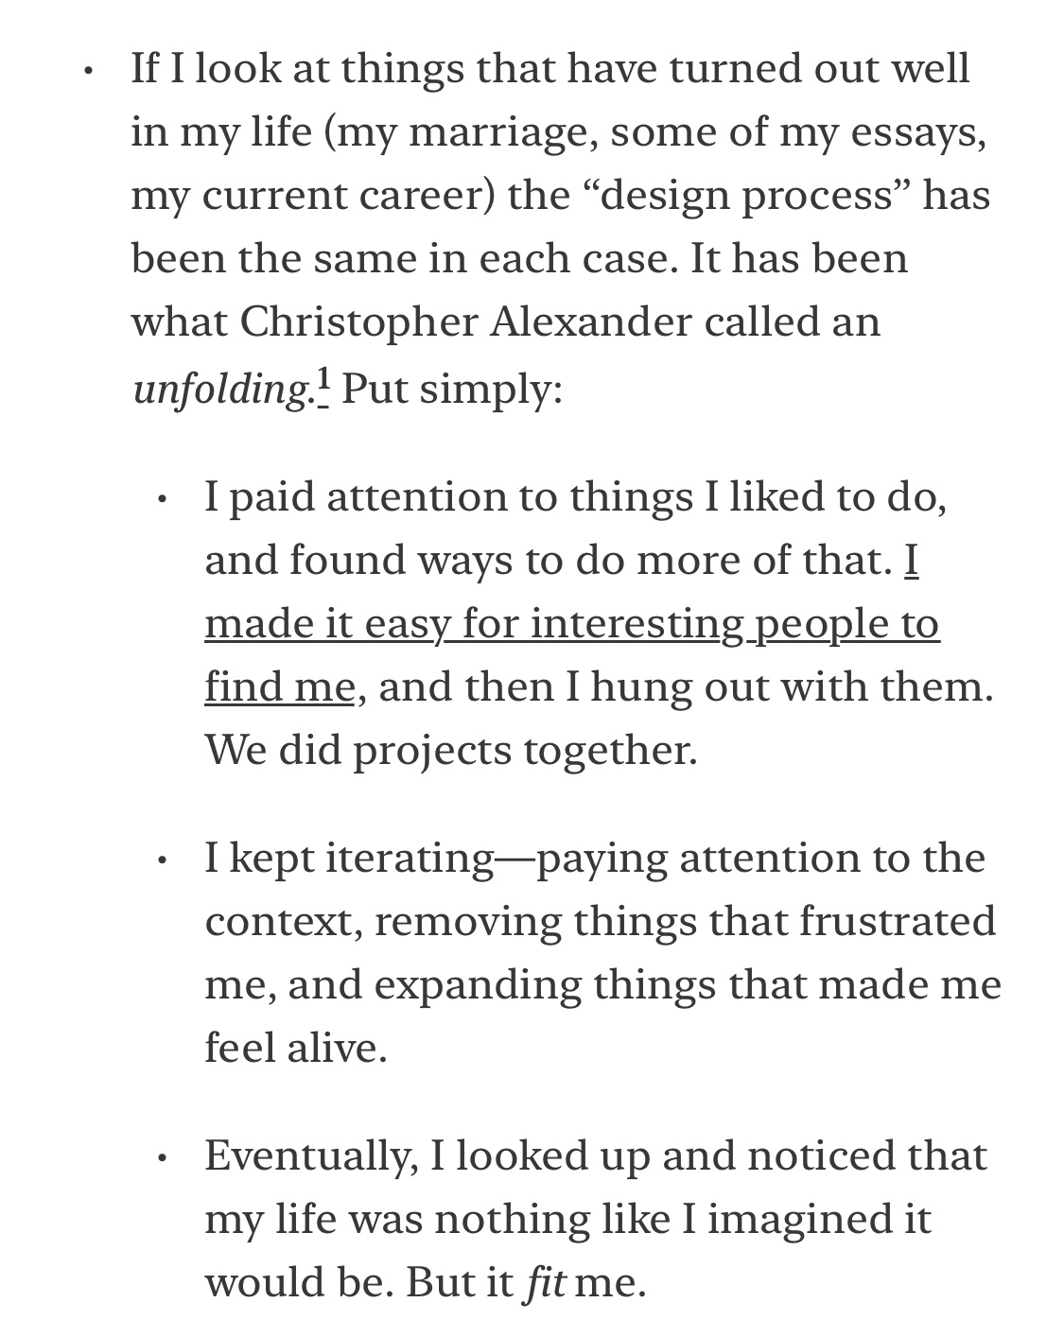1064x1337 pixels.
Task: Click the underlined 'find me' link text
Action: click(280, 686)
